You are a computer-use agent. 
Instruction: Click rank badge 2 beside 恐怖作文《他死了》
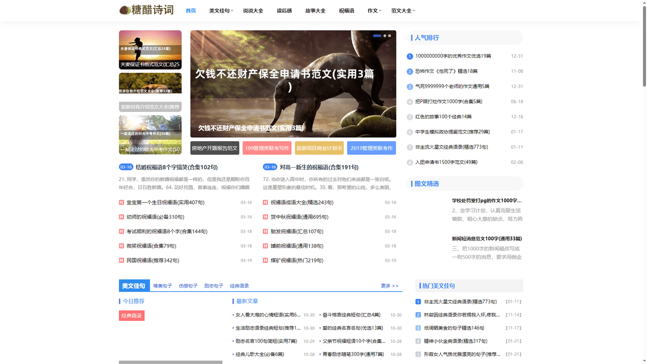[x=410, y=71]
